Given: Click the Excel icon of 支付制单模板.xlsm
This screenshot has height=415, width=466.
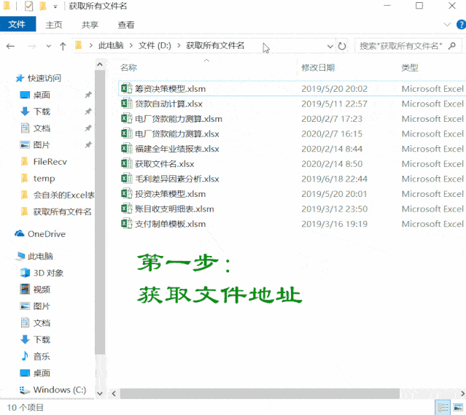Looking at the screenshot, I should pos(127,224).
